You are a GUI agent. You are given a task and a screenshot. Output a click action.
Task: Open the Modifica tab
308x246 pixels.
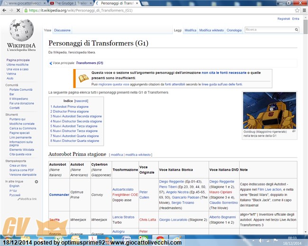(x=190, y=30)
